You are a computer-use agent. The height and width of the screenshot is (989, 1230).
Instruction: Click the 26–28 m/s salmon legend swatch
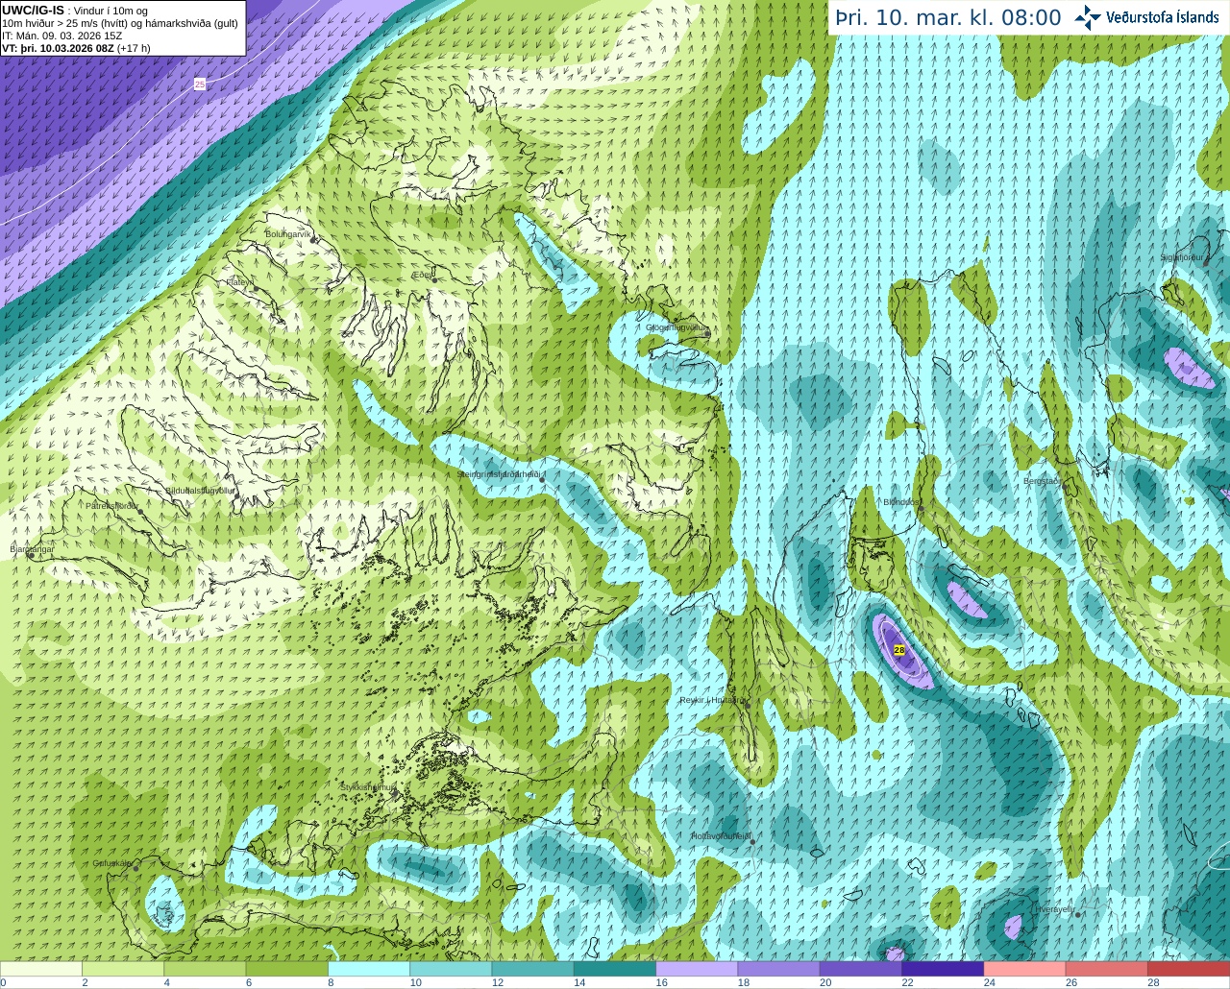(x=1107, y=969)
